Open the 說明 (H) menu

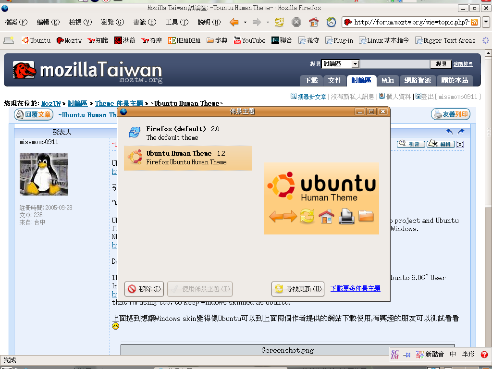pos(209,22)
